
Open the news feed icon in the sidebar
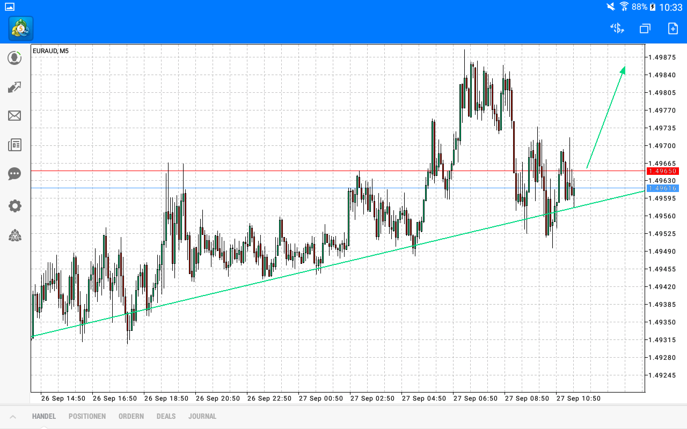[14, 145]
